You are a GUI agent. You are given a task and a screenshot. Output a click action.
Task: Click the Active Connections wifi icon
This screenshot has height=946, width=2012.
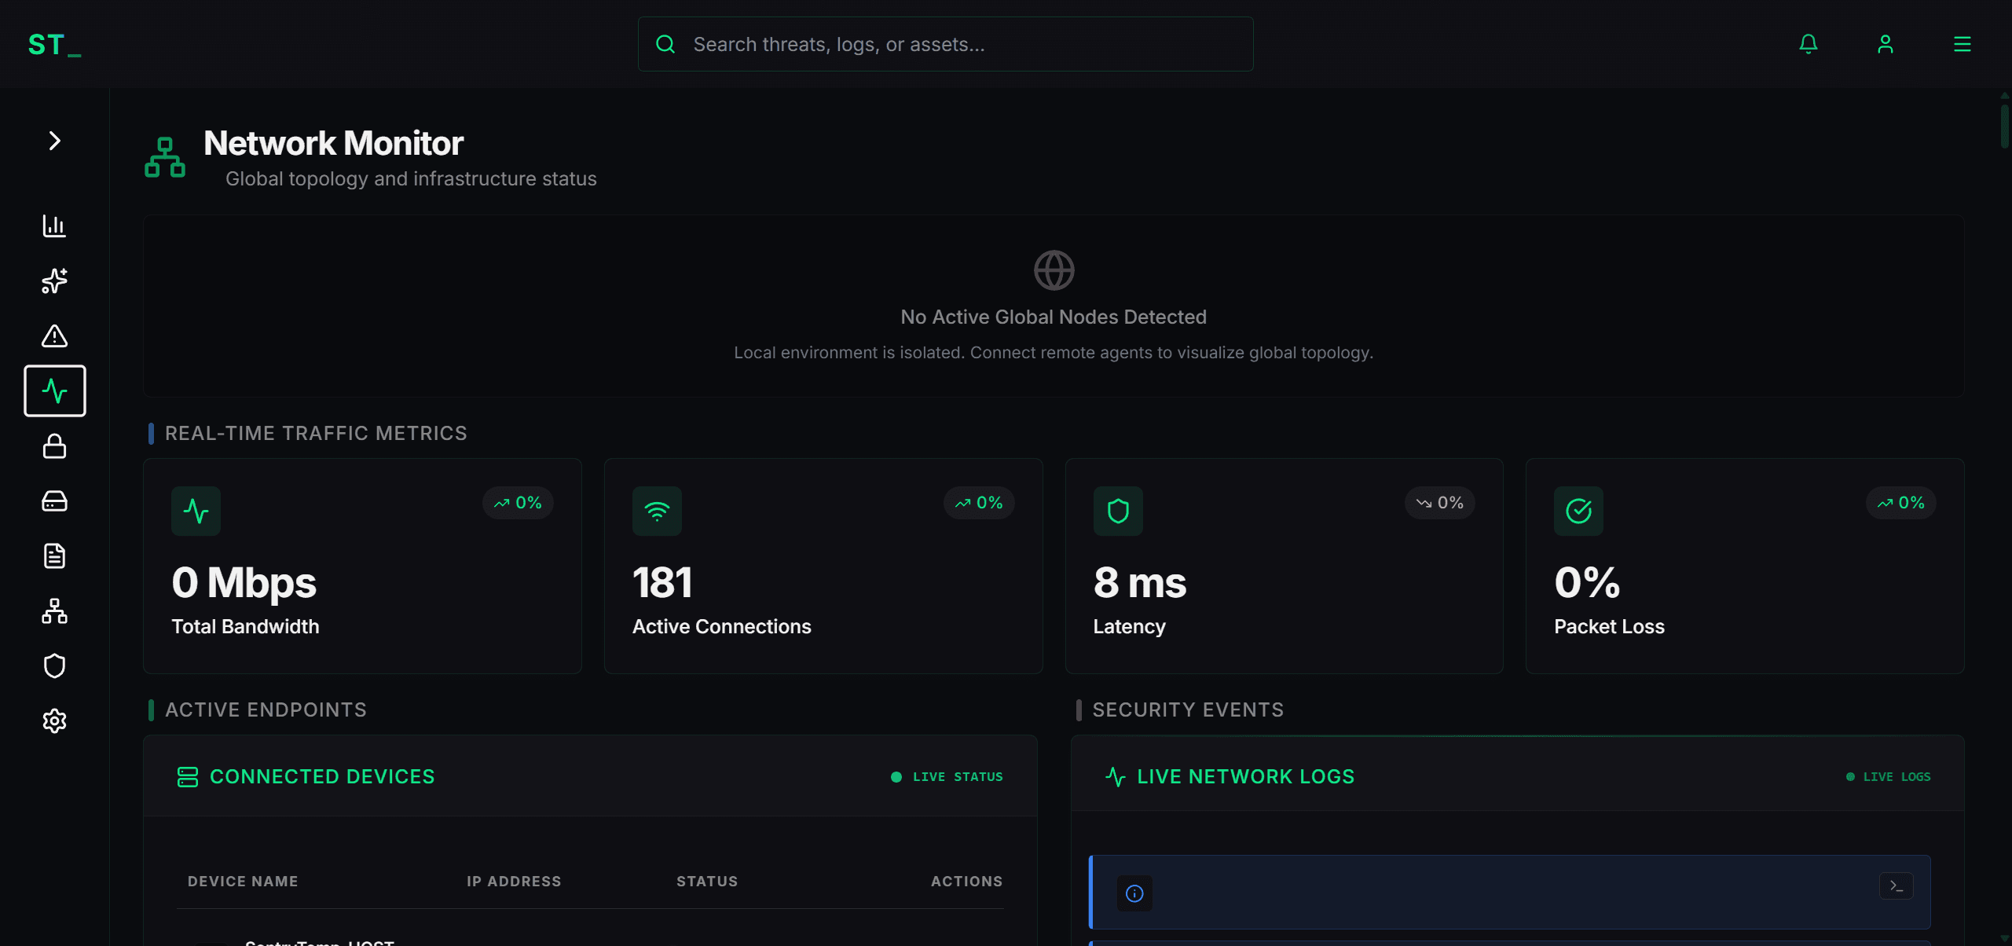point(657,511)
